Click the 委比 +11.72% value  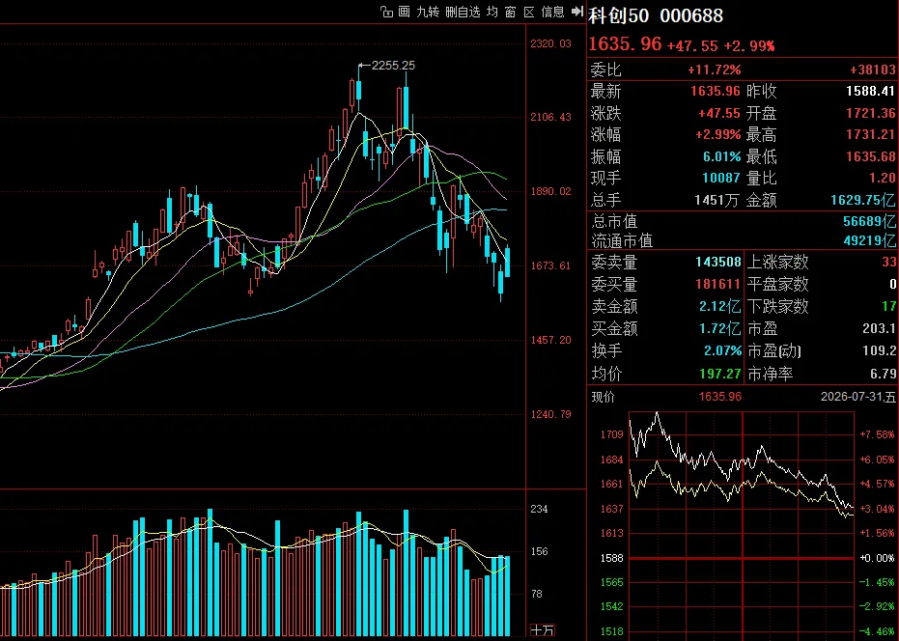pos(715,70)
